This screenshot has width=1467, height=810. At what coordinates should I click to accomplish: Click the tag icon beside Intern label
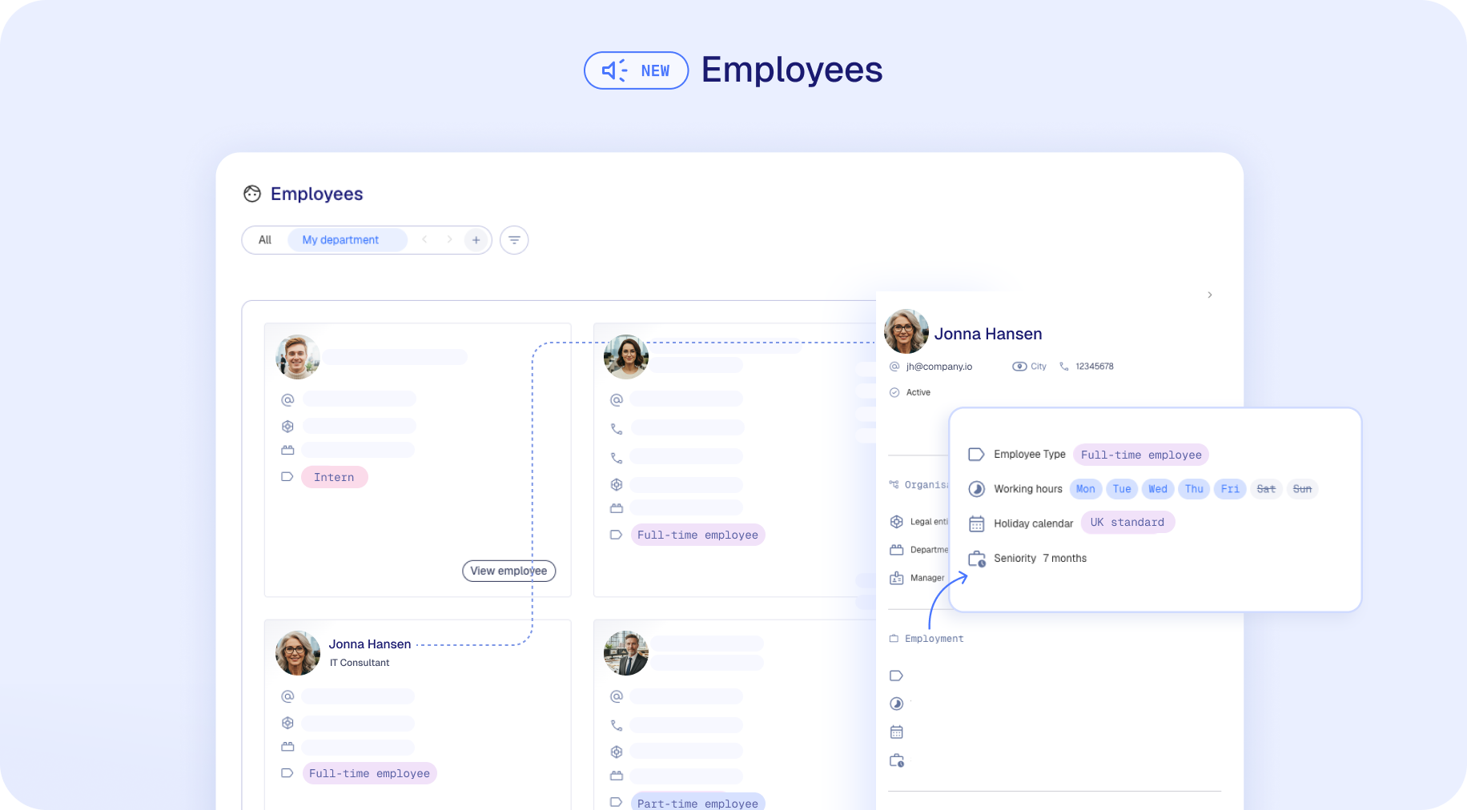coord(287,476)
